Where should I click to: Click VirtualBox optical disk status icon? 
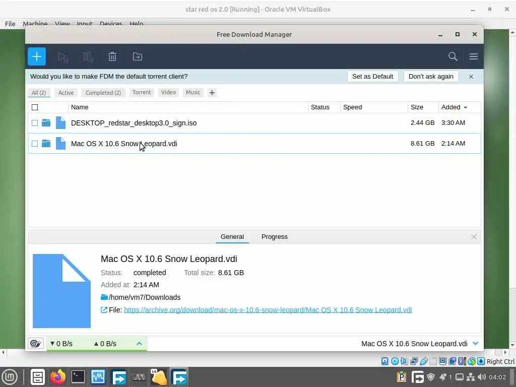[395, 361]
